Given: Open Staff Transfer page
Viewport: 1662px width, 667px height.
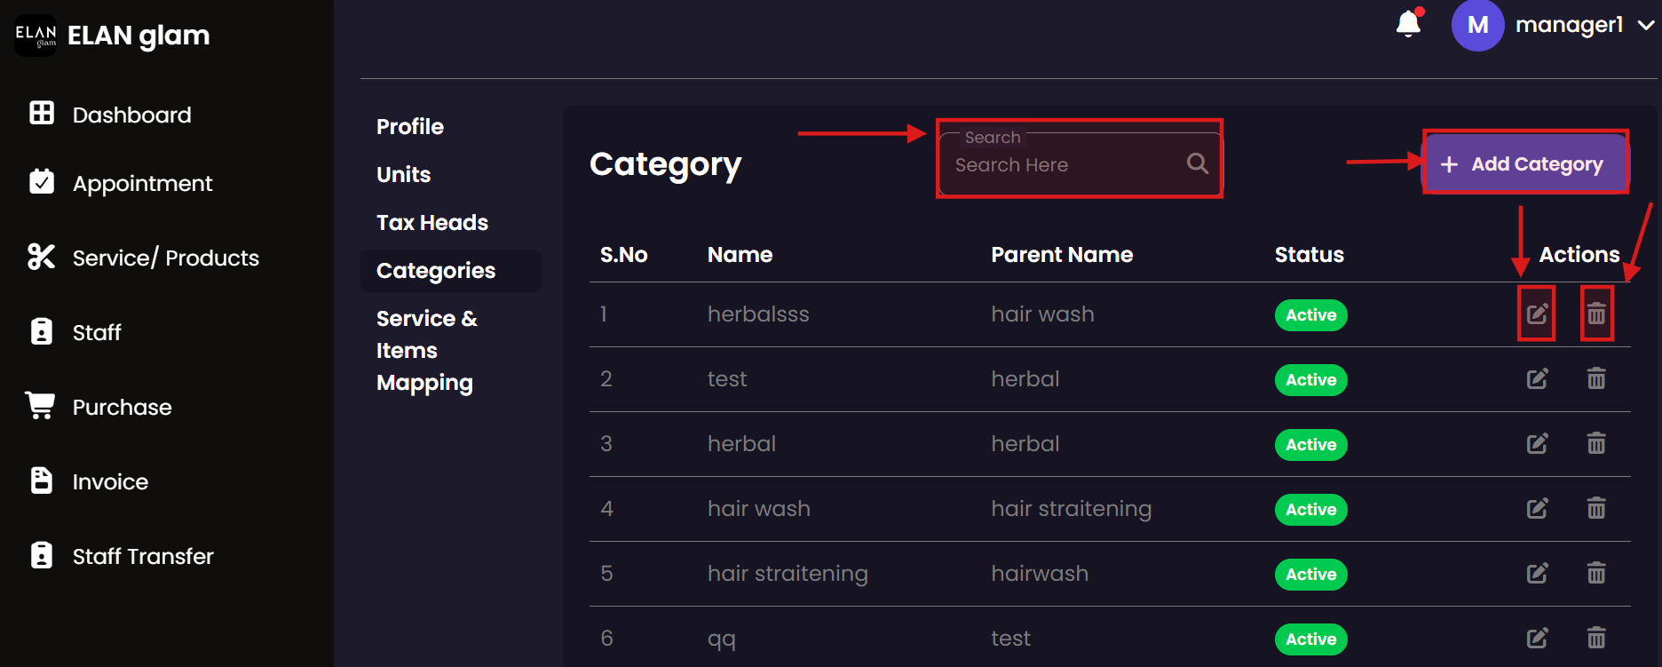Looking at the screenshot, I should [143, 557].
